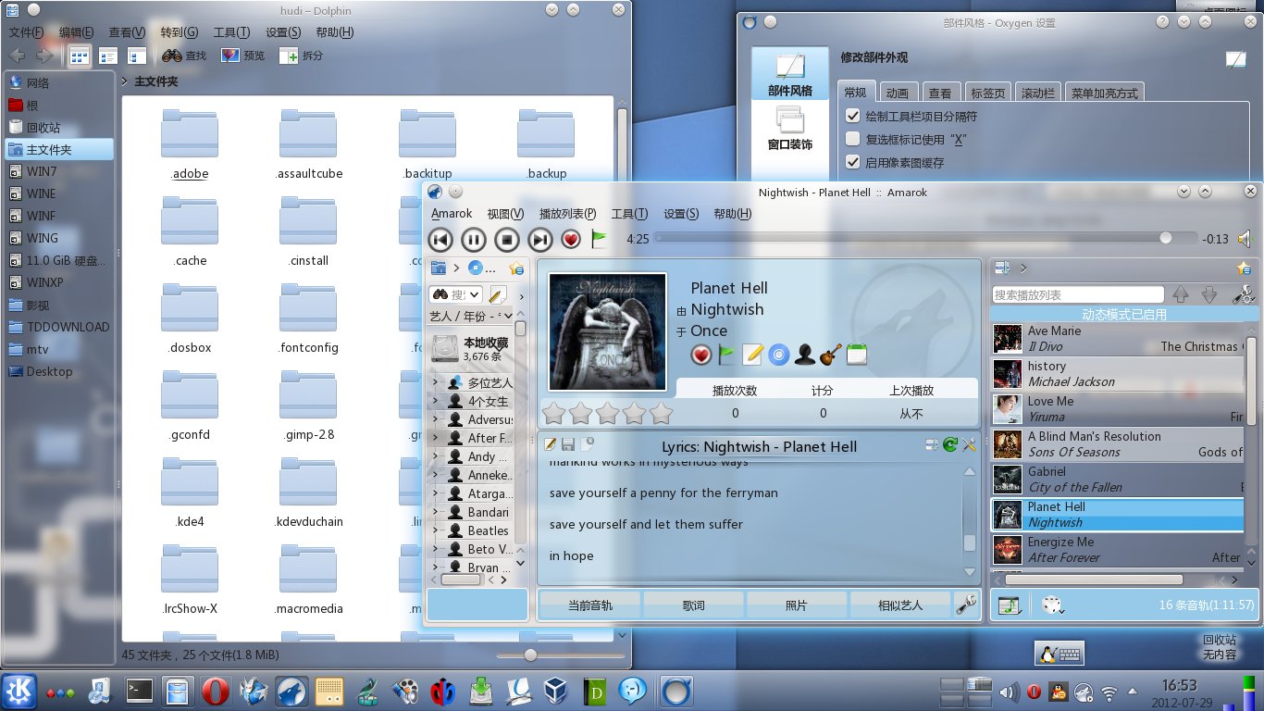Screen dimensions: 1264x711
Task: Skip to next track in Amarok
Action: (x=539, y=240)
